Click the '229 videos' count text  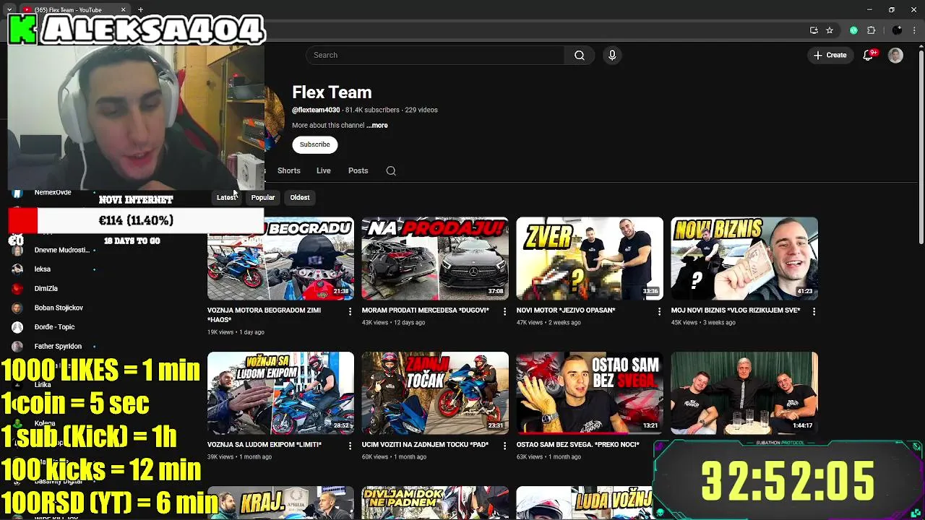coord(421,110)
